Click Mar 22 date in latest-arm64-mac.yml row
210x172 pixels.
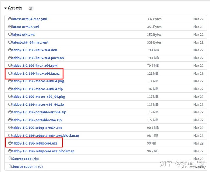198,19
